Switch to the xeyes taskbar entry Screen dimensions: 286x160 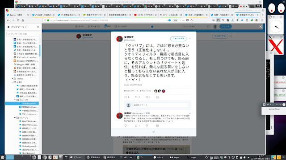175,157
